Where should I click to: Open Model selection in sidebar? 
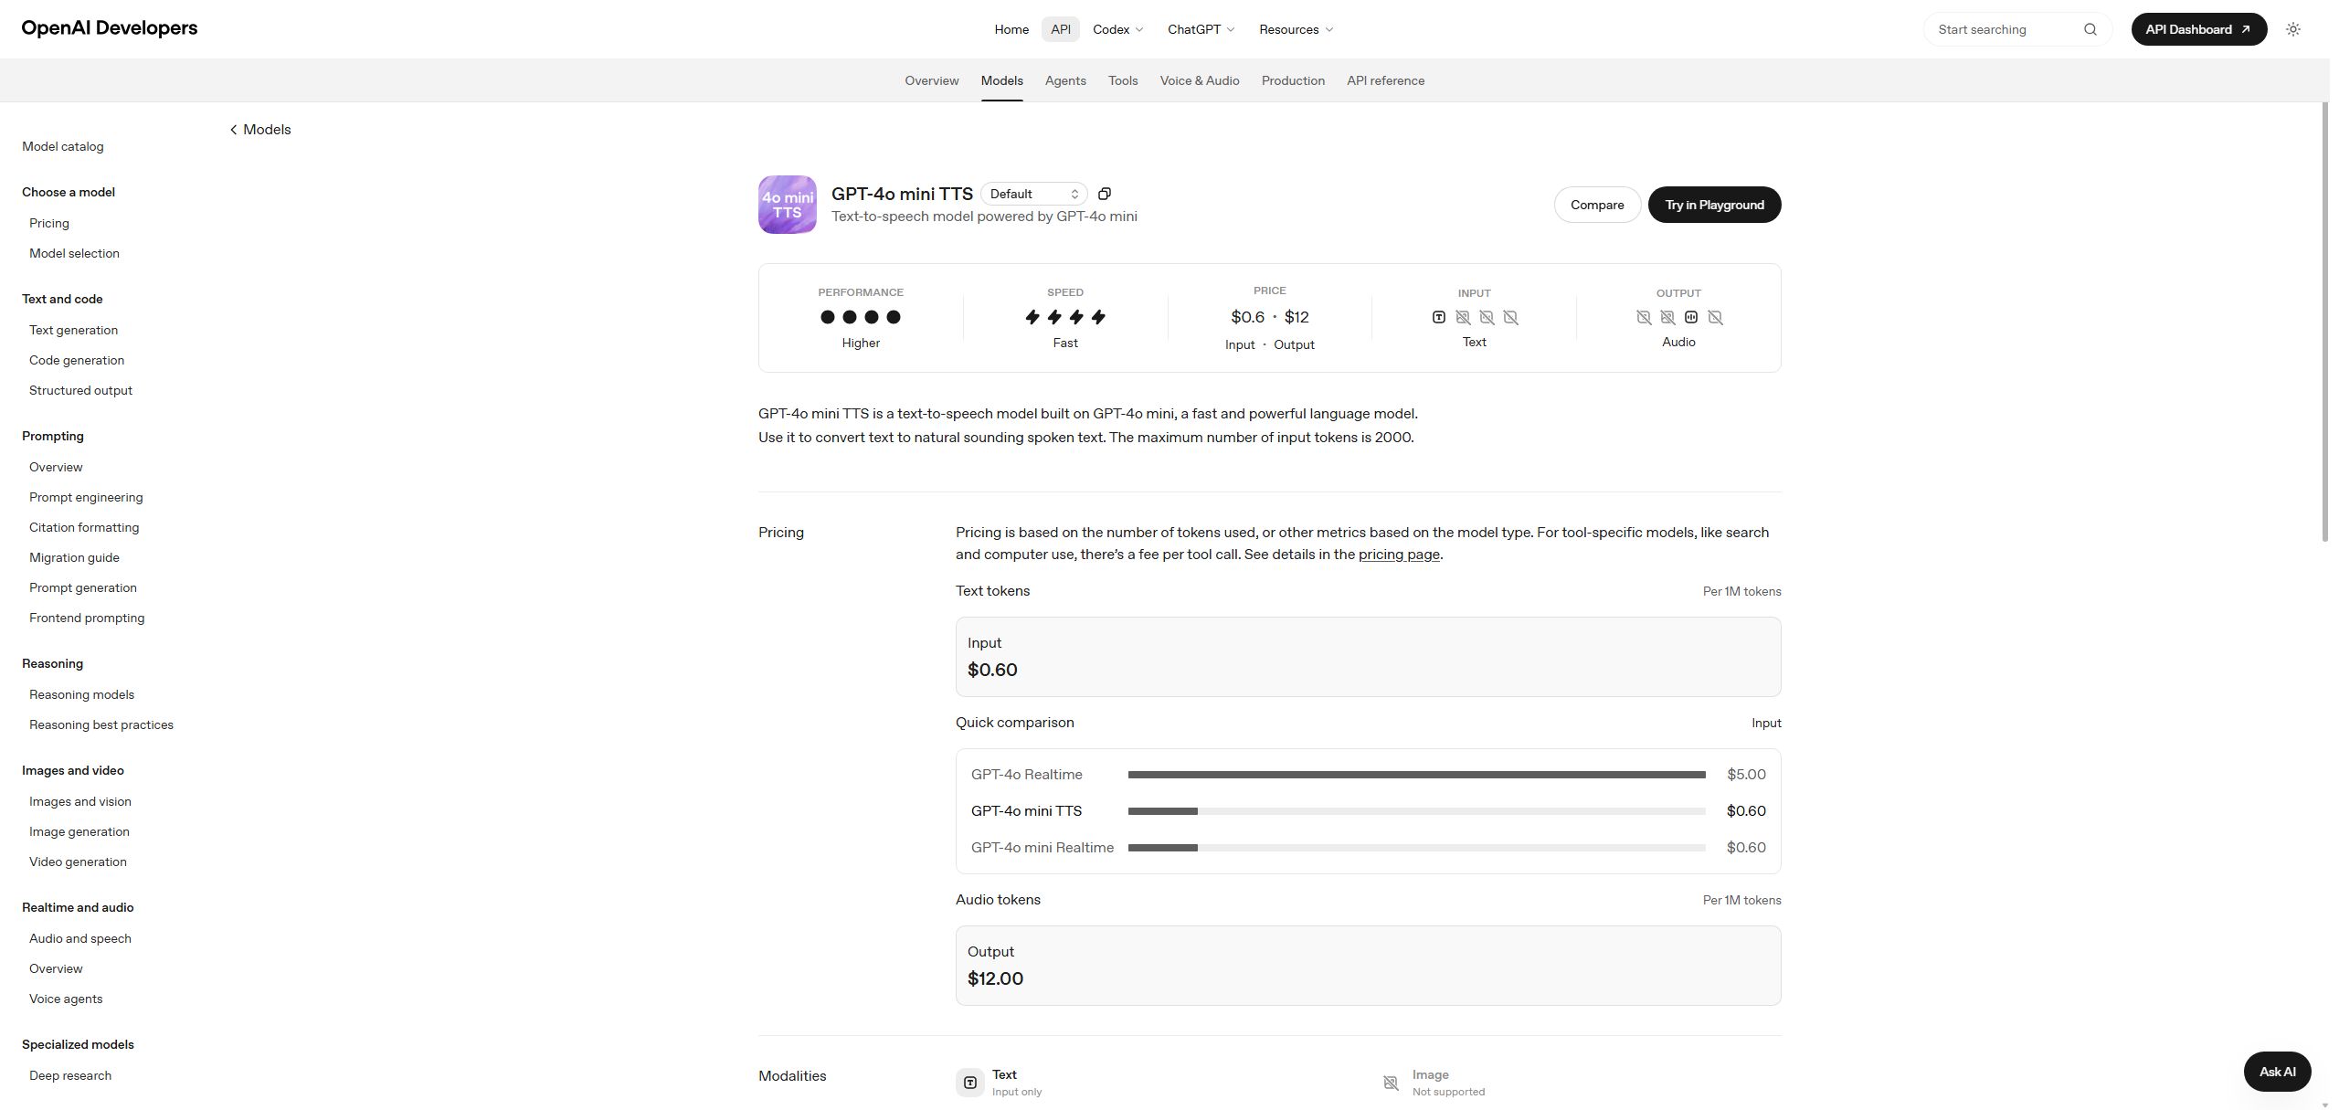(74, 253)
